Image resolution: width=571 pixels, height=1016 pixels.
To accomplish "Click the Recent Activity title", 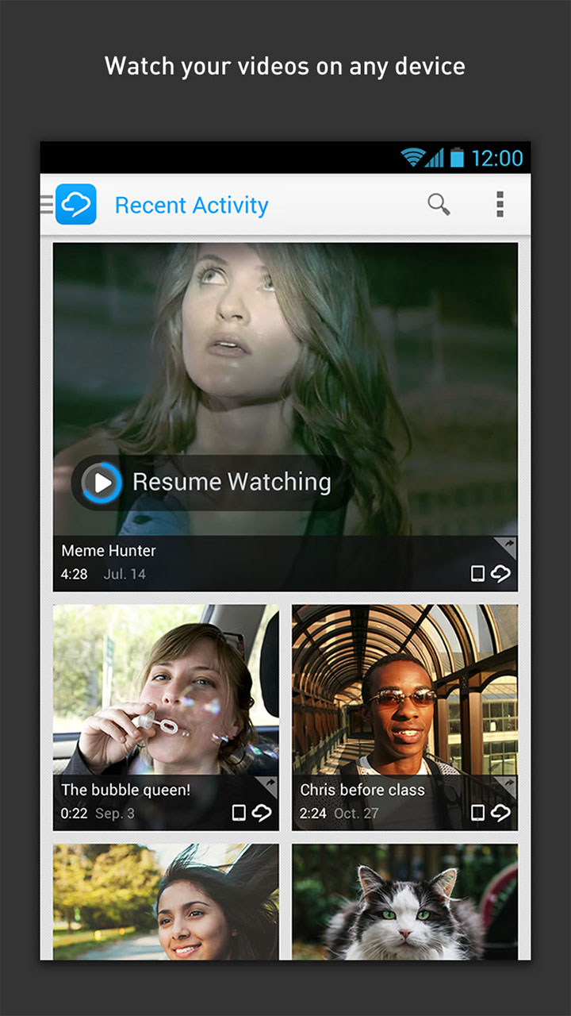I will pos(192,206).
